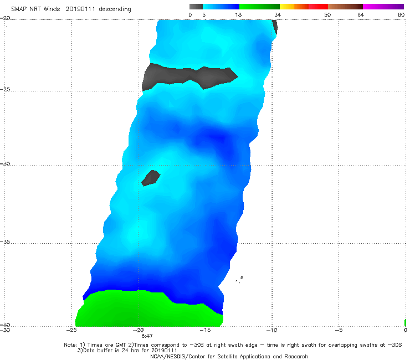This screenshot has width=410, height=360.
Task: Click the title 'SMAP NRT Winds 20190111 descending'
Action: click(x=71, y=9)
